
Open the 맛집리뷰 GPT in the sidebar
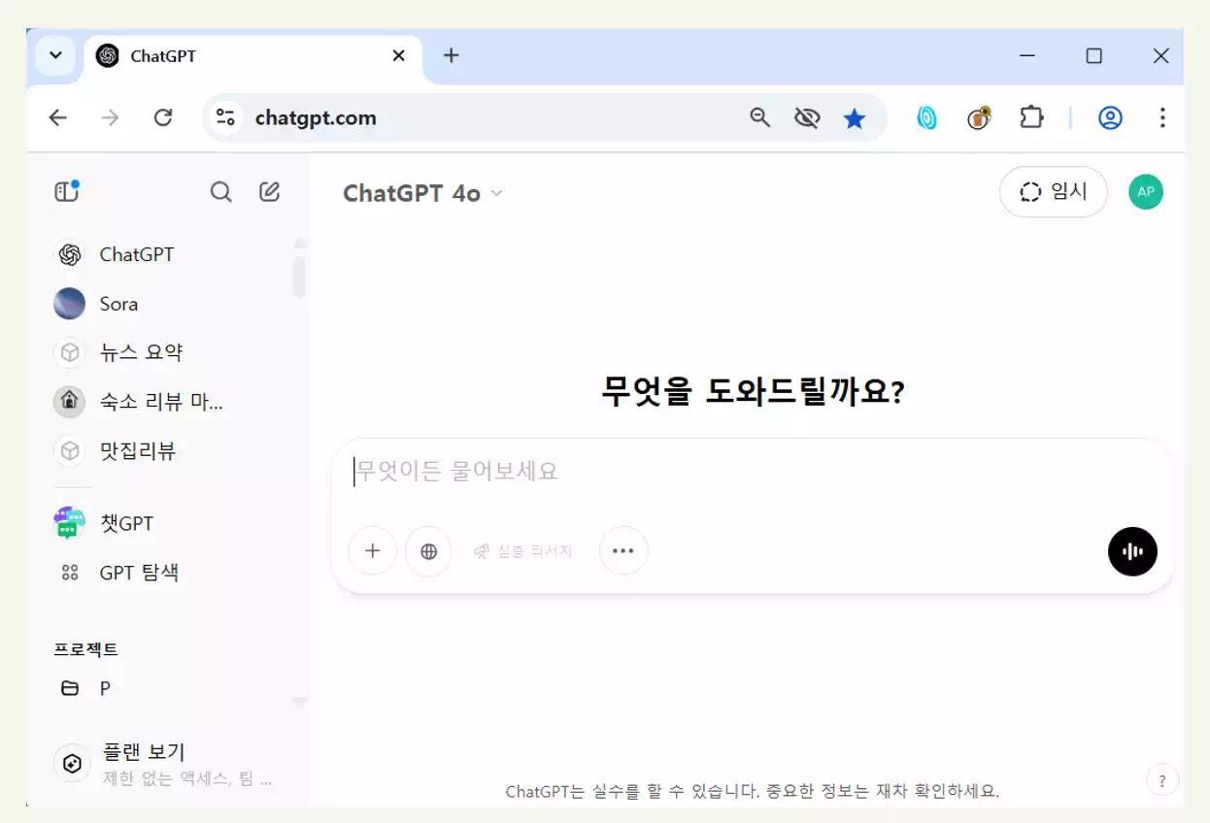(136, 451)
